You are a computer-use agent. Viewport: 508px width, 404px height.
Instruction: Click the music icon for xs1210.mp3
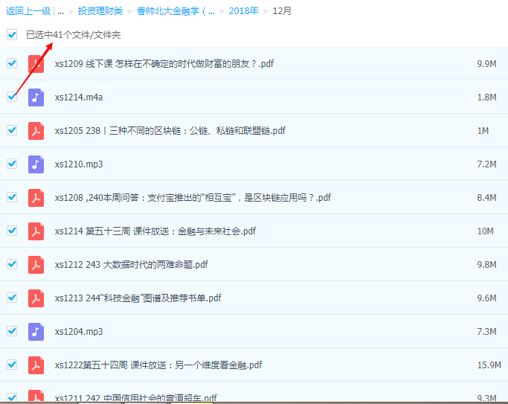click(x=36, y=164)
